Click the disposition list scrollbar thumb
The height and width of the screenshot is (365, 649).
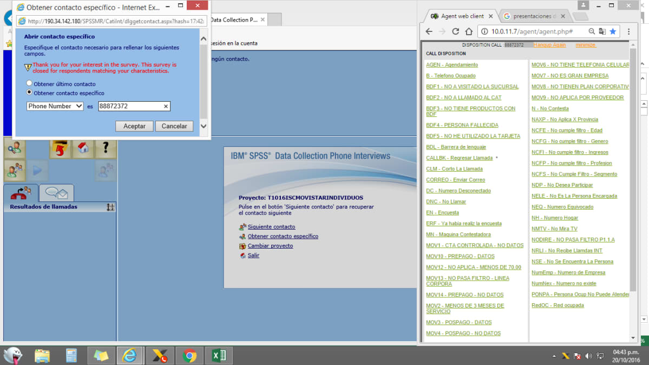[633, 170]
